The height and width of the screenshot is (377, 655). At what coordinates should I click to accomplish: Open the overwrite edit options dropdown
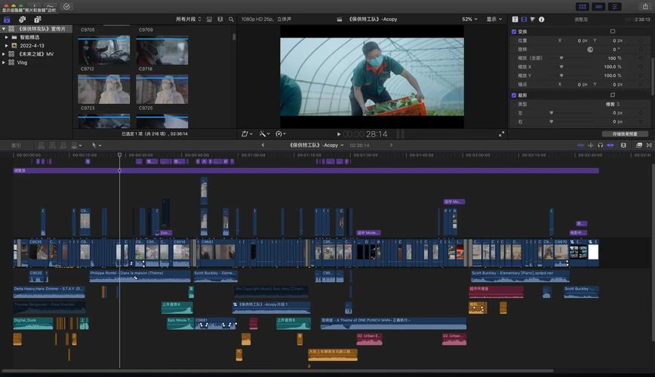76,146
